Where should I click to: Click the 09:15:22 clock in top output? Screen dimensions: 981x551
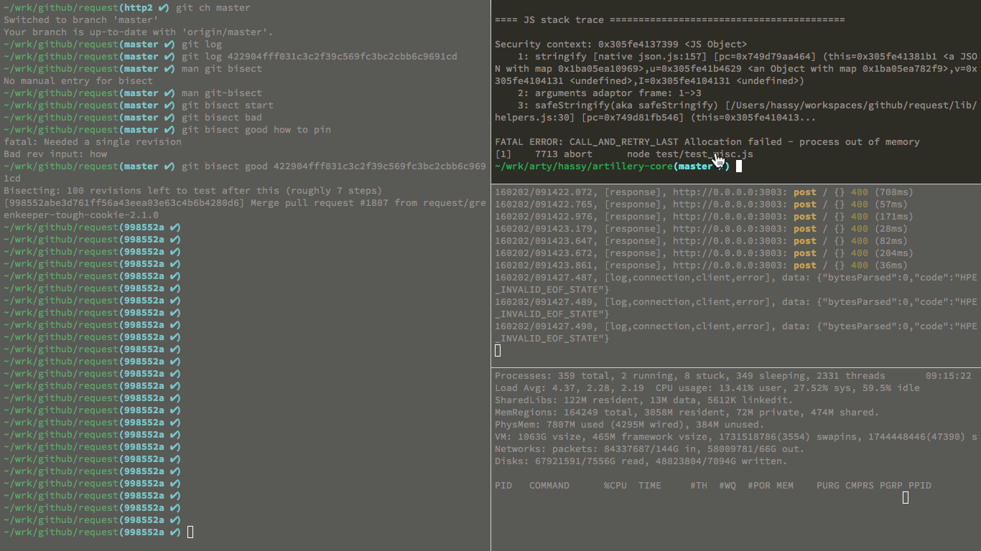949,376
